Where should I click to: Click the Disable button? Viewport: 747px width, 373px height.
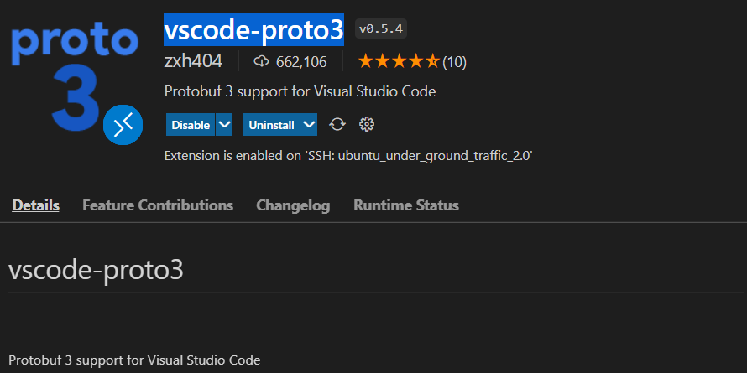tap(191, 125)
